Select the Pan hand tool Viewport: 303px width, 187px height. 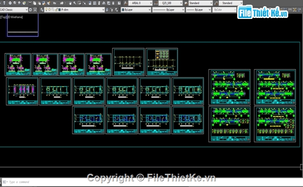(70, 3)
